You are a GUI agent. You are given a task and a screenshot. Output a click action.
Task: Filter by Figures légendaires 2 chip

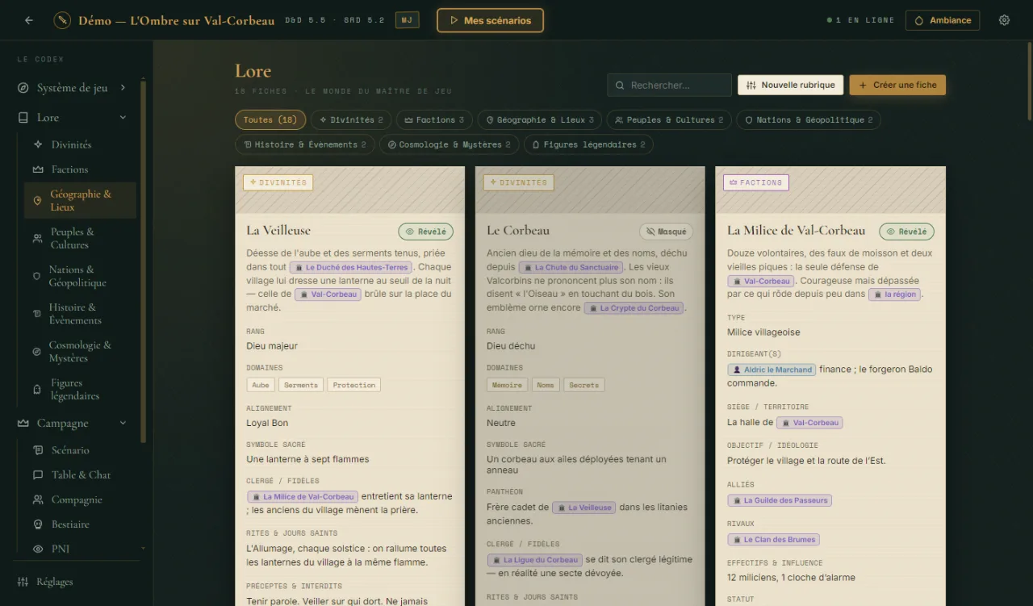coord(588,145)
